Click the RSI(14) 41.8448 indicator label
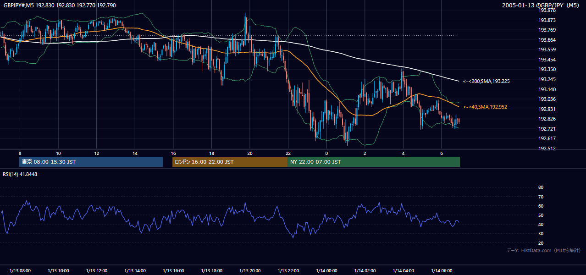 point(20,174)
